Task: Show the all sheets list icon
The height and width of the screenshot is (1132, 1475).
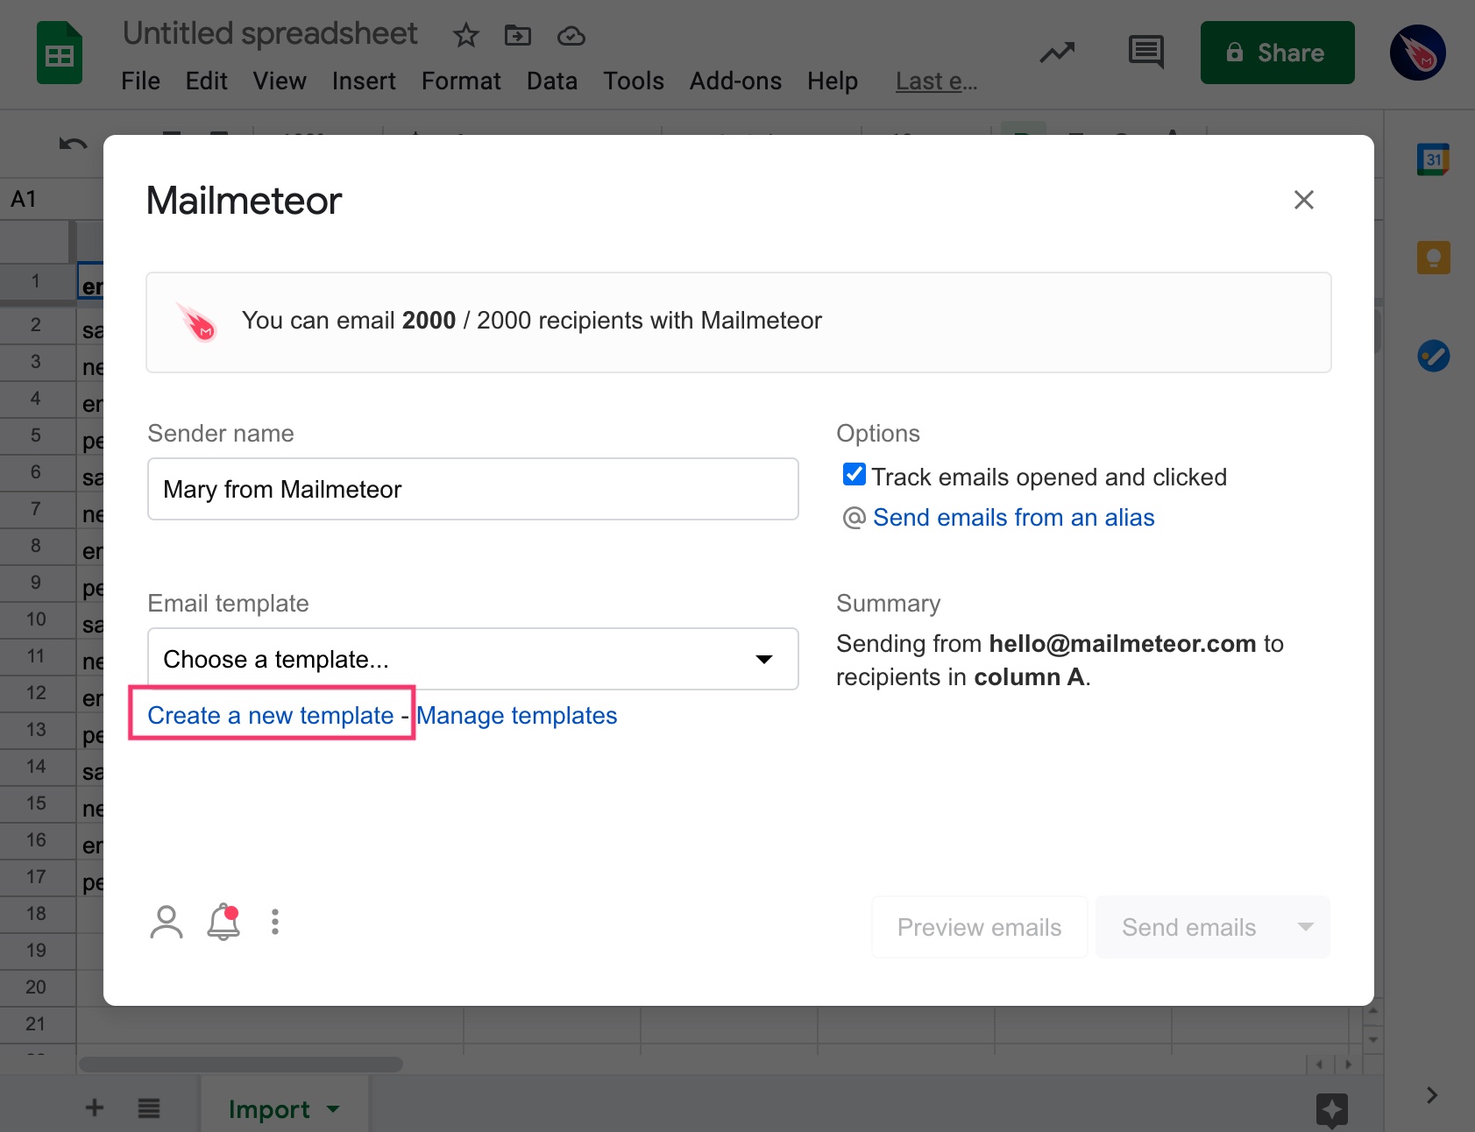Action: point(149,1108)
